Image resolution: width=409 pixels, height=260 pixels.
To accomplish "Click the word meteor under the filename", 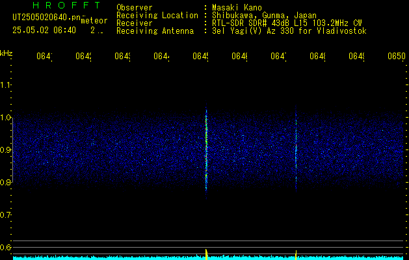I will click(94, 21).
